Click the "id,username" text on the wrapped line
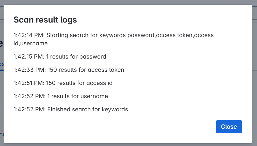The height and width of the screenshot is (146, 257). 31,43
